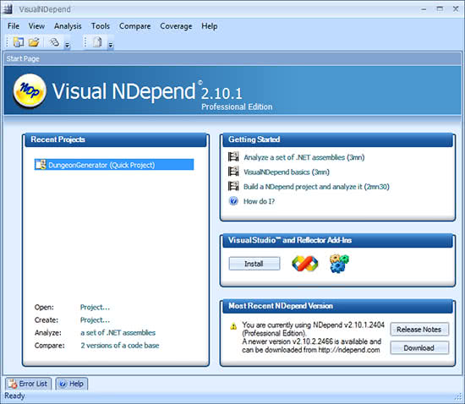Click the Install add-ins button
Viewport: 465px width, 404px height.
254,264
